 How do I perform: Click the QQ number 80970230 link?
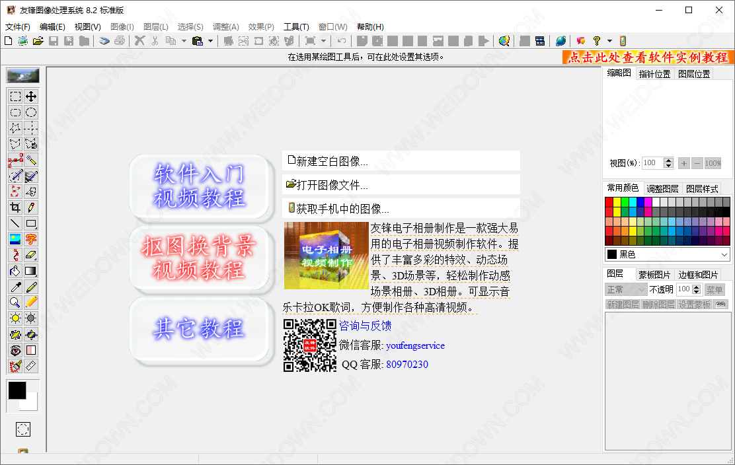[407, 365]
